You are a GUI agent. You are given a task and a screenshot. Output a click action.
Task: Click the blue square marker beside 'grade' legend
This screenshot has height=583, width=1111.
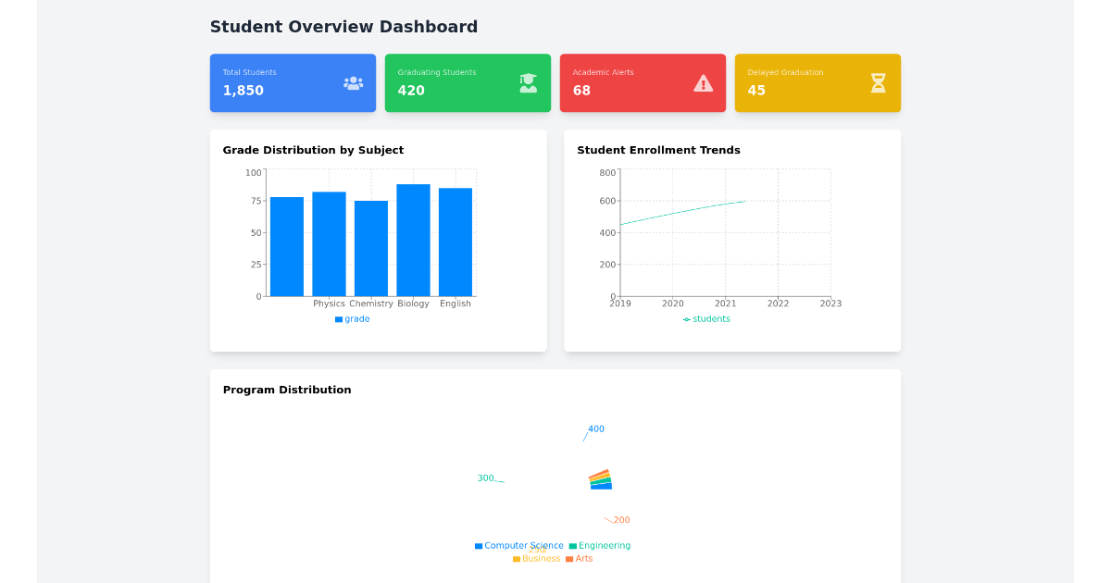click(x=337, y=317)
